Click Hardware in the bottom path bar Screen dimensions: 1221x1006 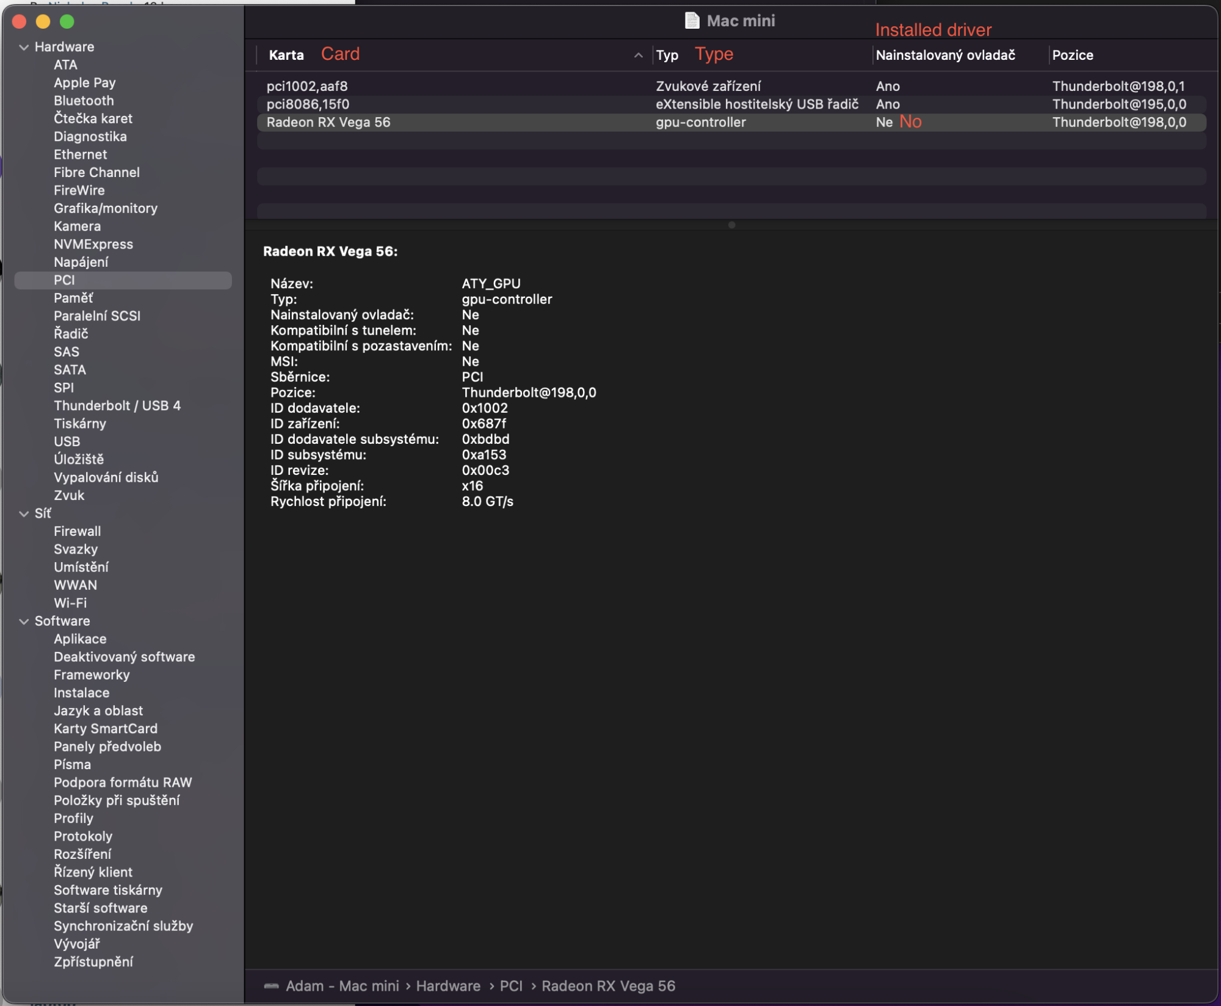(x=448, y=986)
